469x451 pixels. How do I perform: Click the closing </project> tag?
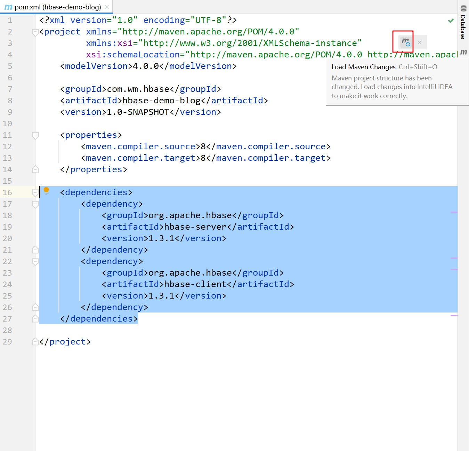[65, 342]
